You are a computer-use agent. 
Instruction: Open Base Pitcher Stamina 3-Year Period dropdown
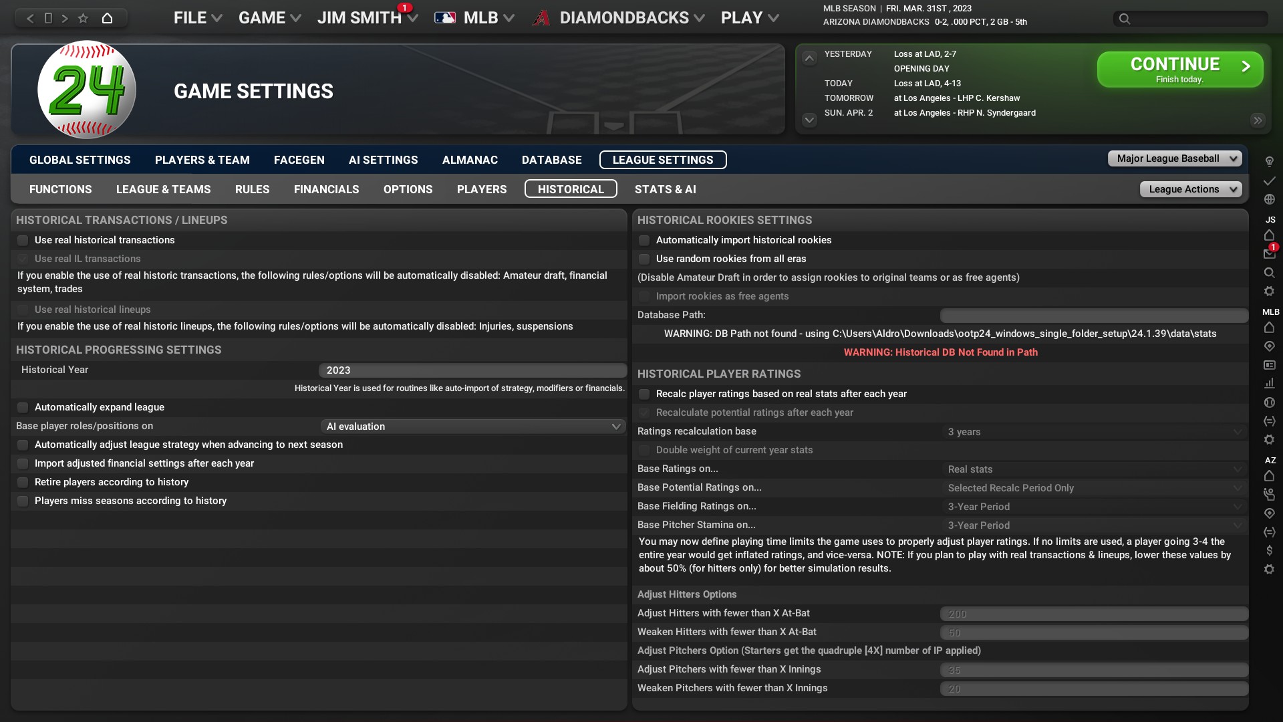click(x=1094, y=525)
